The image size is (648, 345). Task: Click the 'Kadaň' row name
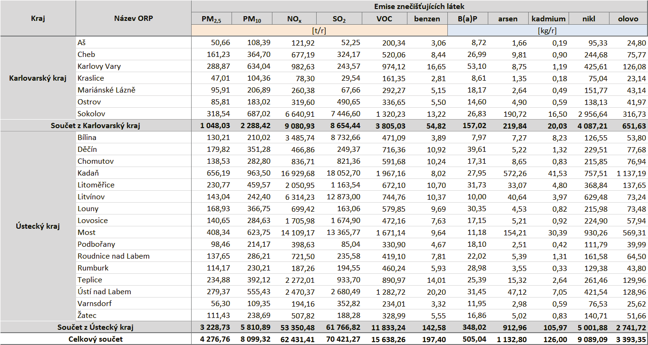pyautogui.click(x=88, y=173)
